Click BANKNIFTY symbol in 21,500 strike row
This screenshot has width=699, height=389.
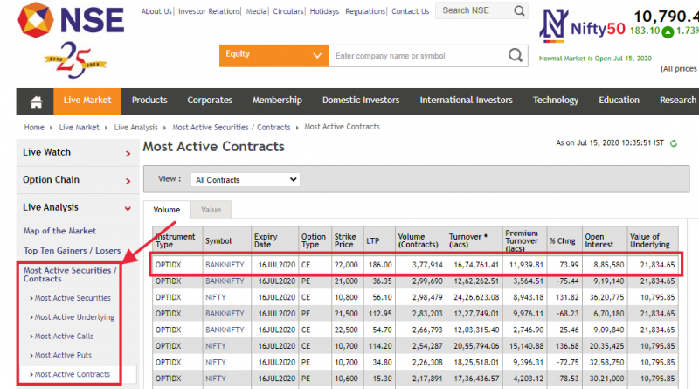click(x=225, y=314)
